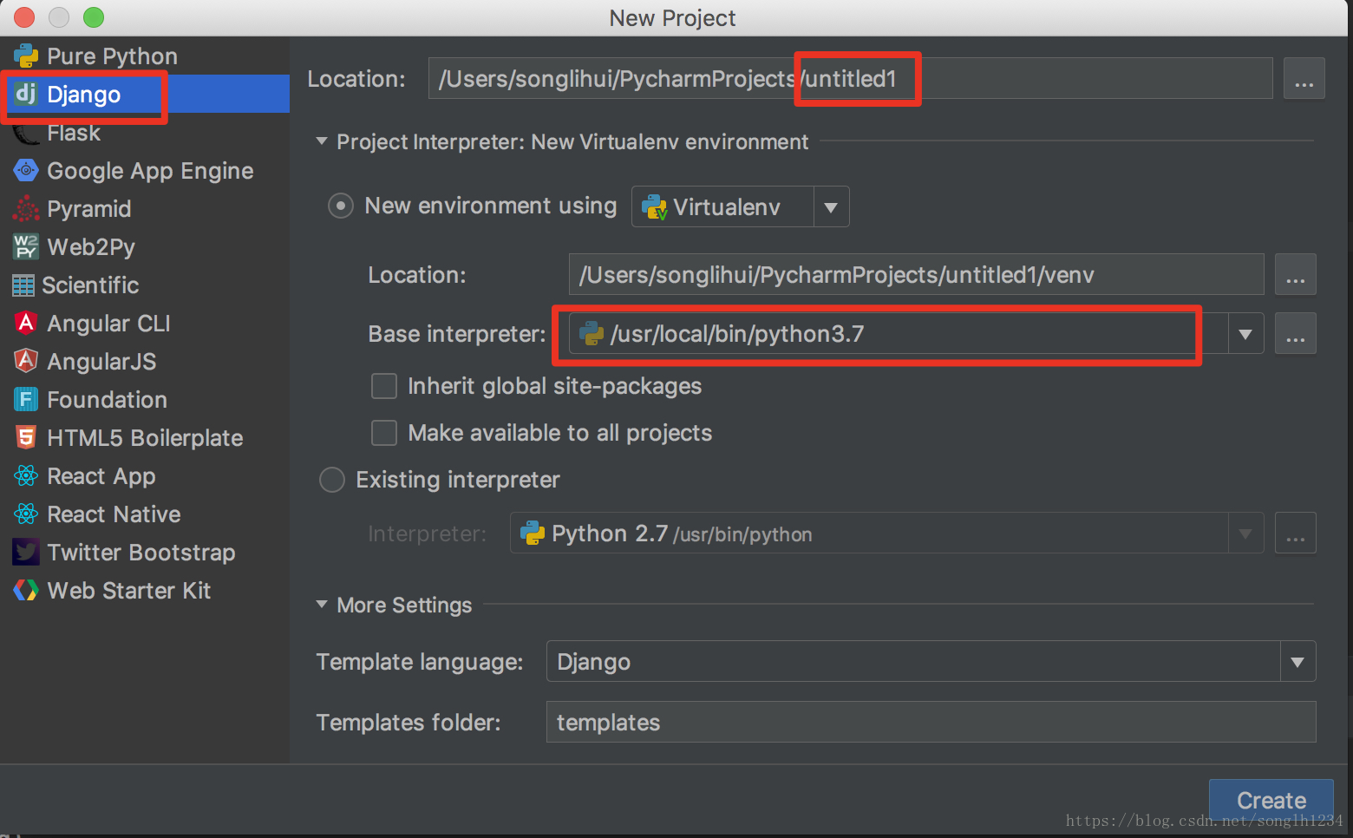Click the Templates folder input field
The width and height of the screenshot is (1353, 838).
coord(931,723)
